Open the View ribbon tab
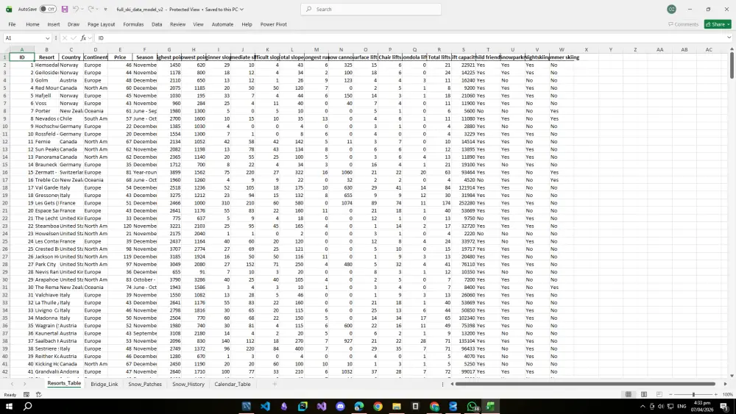This screenshot has width=736, height=414. 198,24
